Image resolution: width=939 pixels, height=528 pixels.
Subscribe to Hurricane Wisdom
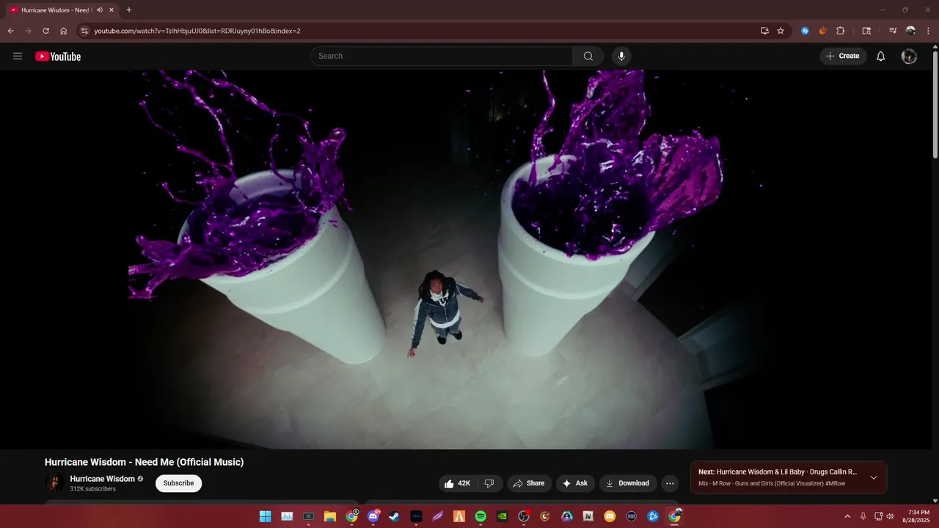178,483
